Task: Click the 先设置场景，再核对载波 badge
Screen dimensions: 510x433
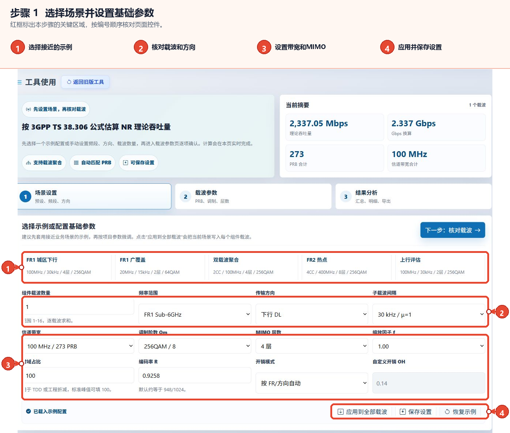Action: point(56,109)
